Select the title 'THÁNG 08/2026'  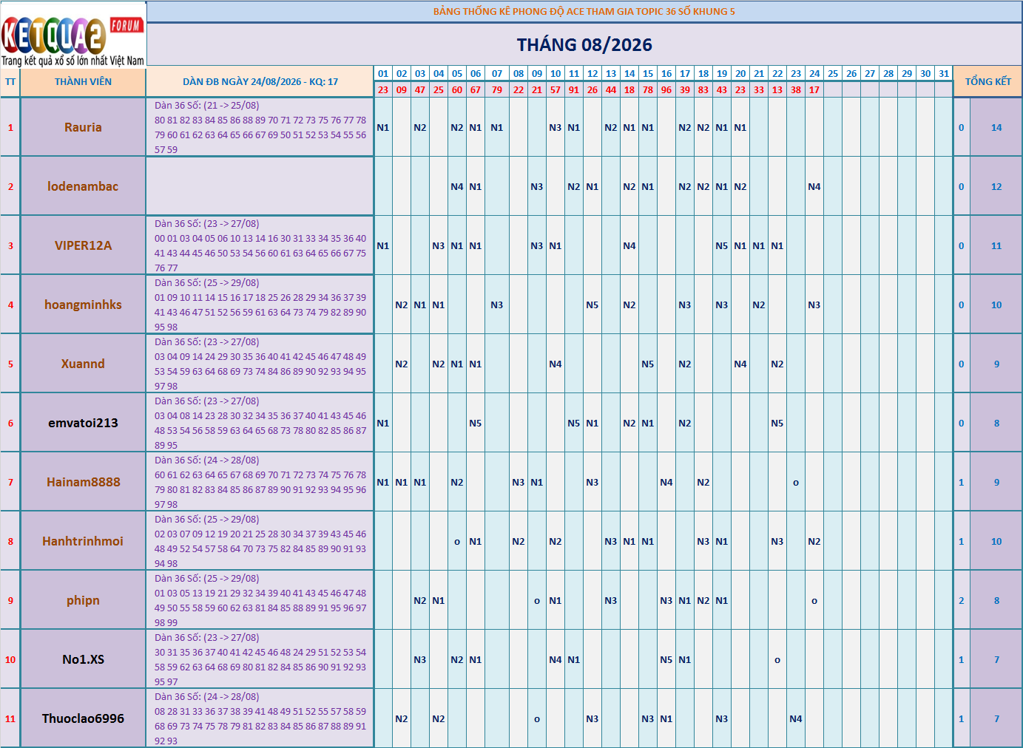(x=584, y=45)
